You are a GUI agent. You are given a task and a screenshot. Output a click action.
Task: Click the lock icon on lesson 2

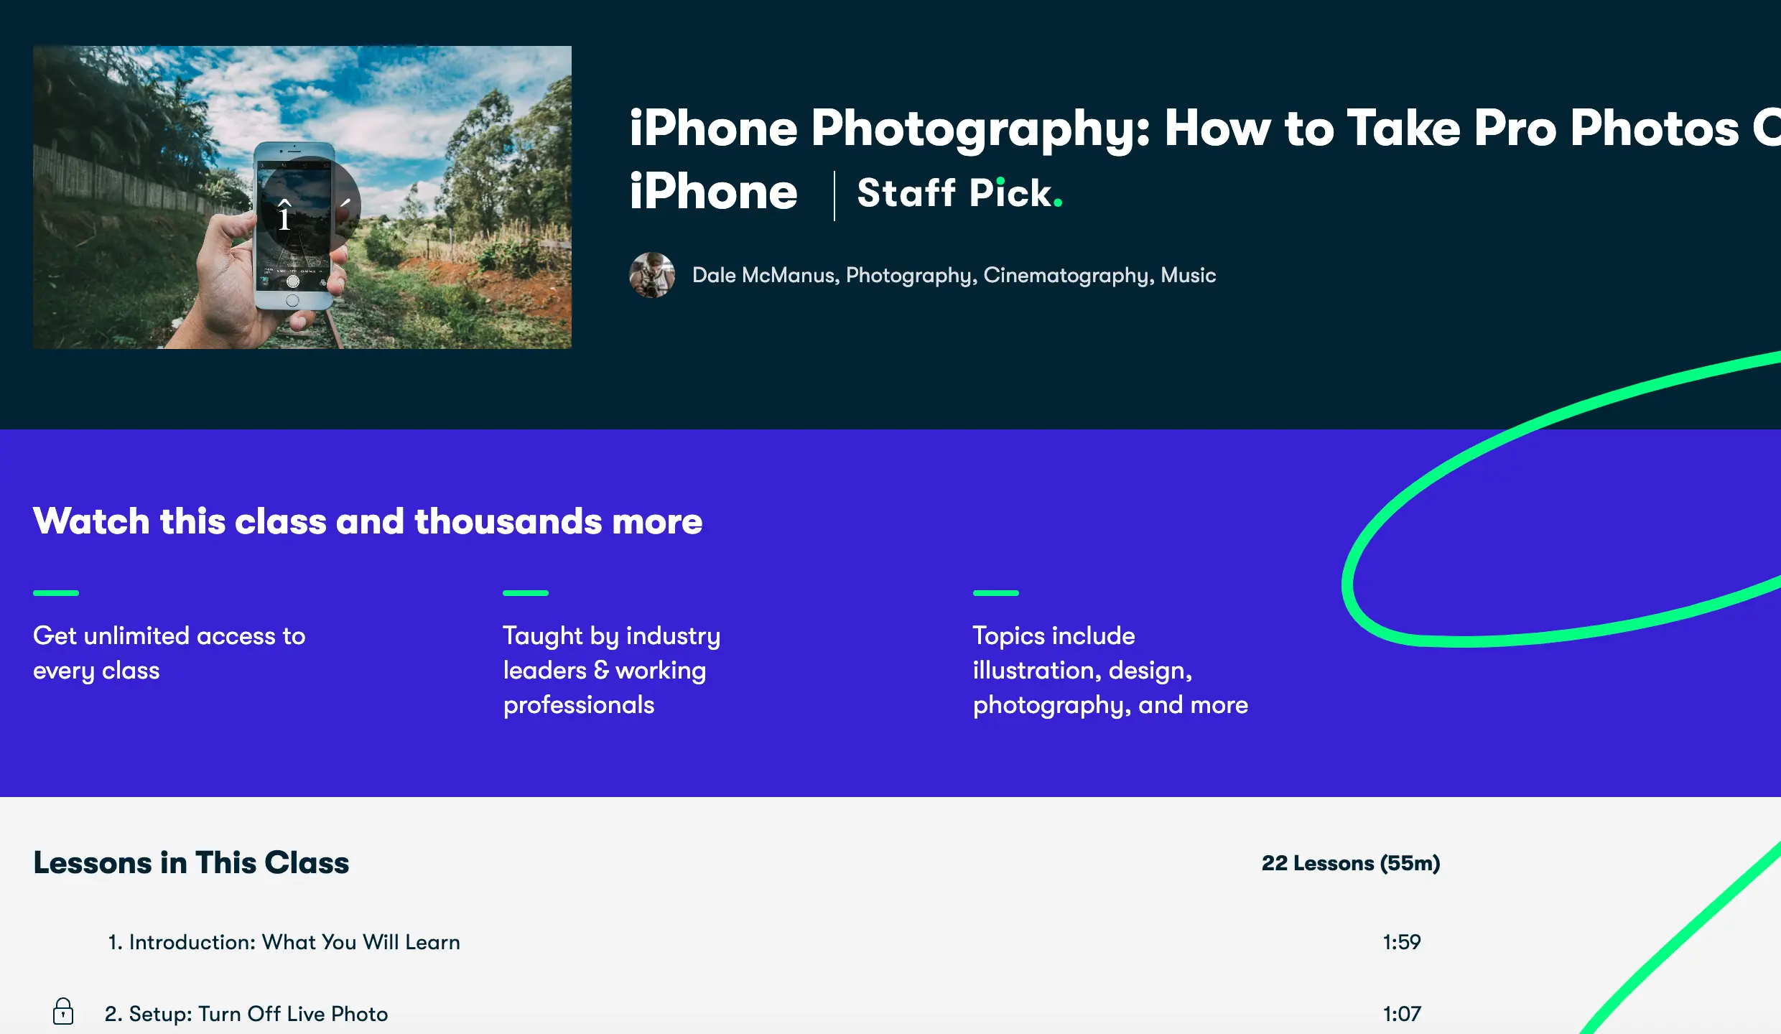(x=62, y=1010)
